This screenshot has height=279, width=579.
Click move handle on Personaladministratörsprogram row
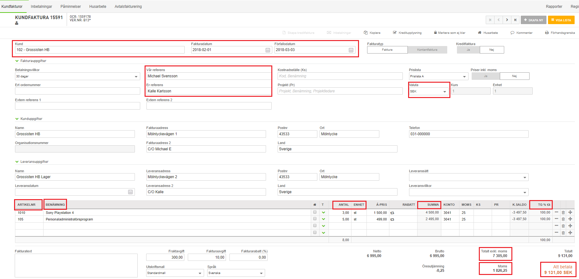pos(570,219)
